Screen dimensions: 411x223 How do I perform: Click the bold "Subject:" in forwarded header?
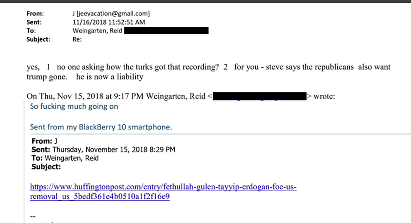coord(46,167)
